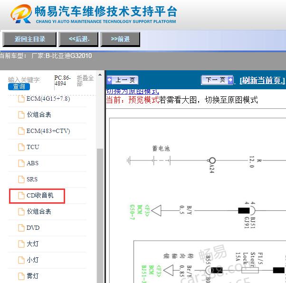Select 仪组合表 entry below CD收音机
The image size is (286, 283).
pos(39,211)
